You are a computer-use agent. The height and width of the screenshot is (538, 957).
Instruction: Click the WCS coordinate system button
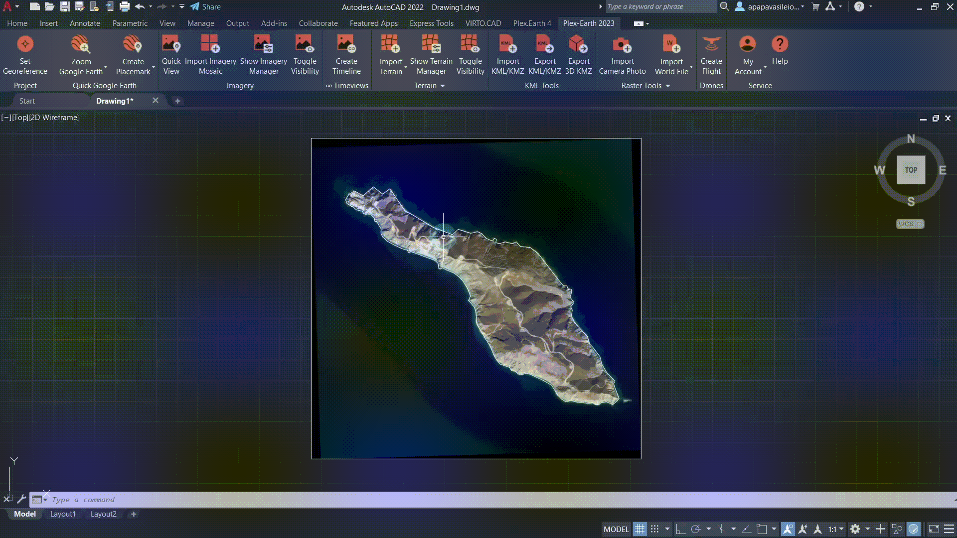click(910, 224)
